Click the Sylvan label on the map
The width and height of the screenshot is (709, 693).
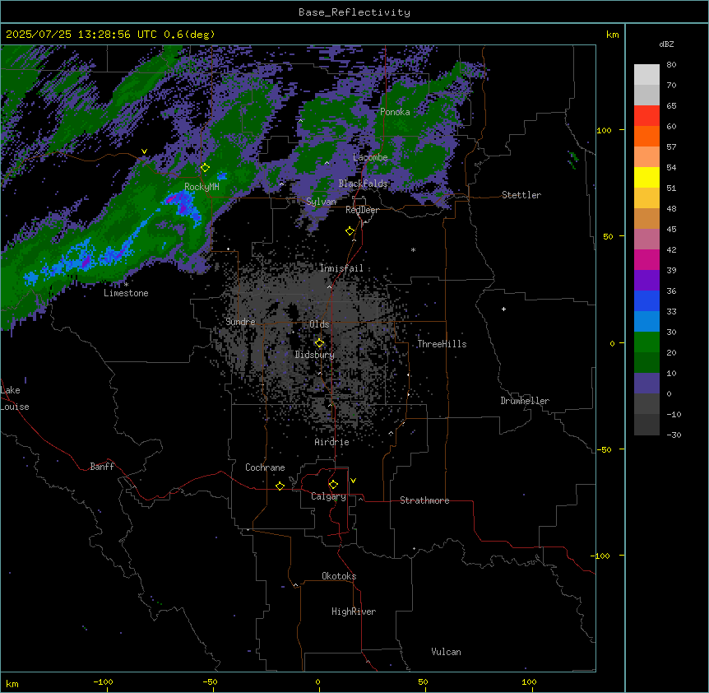pos(321,202)
